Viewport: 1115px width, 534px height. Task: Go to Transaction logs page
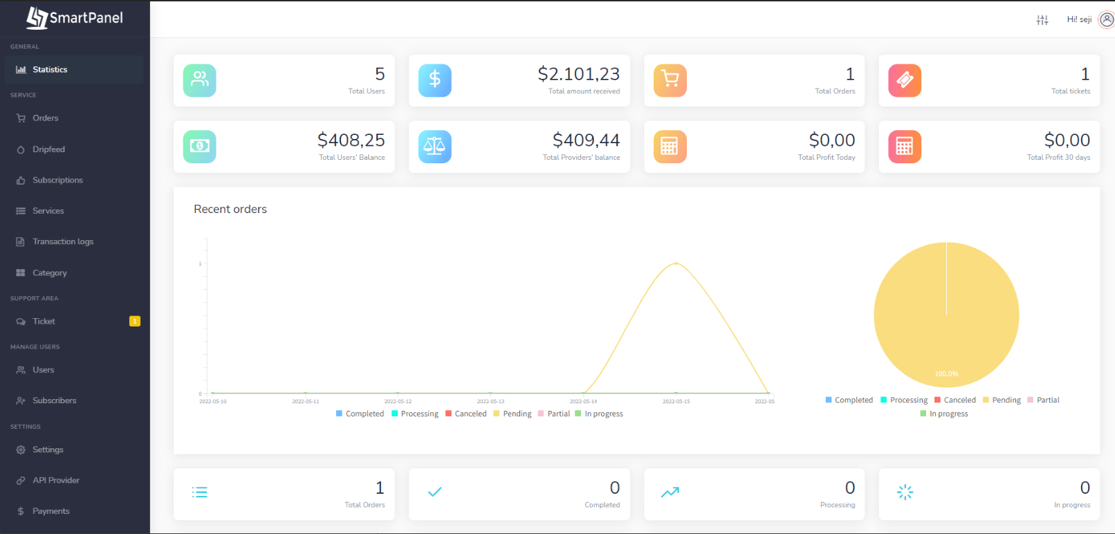[x=62, y=241]
